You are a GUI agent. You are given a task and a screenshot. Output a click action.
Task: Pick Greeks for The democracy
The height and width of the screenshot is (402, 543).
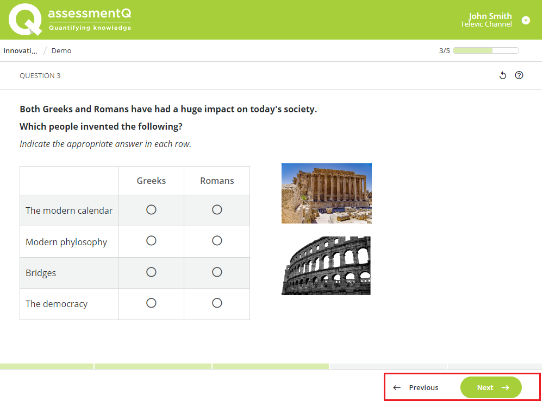point(151,303)
